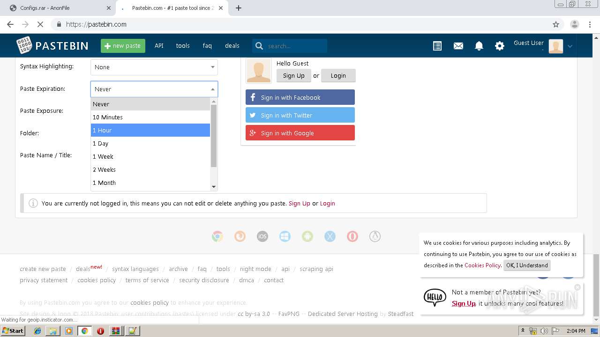The image size is (600, 337).
Task: Bookmark this page with the star icon
Action: coord(556,24)
